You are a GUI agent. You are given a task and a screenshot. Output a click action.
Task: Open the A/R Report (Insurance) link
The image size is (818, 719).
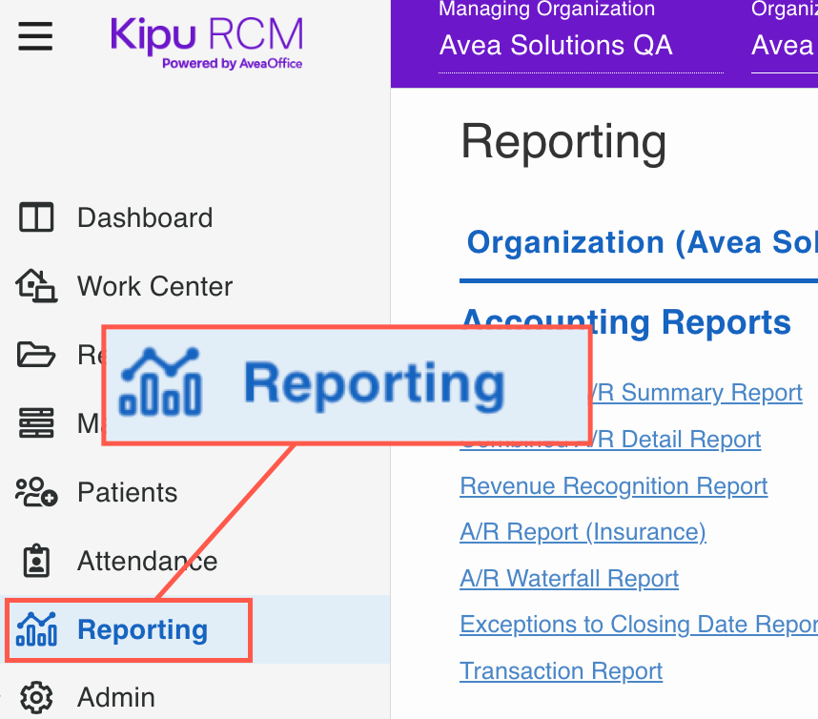[x=583, y=532]
